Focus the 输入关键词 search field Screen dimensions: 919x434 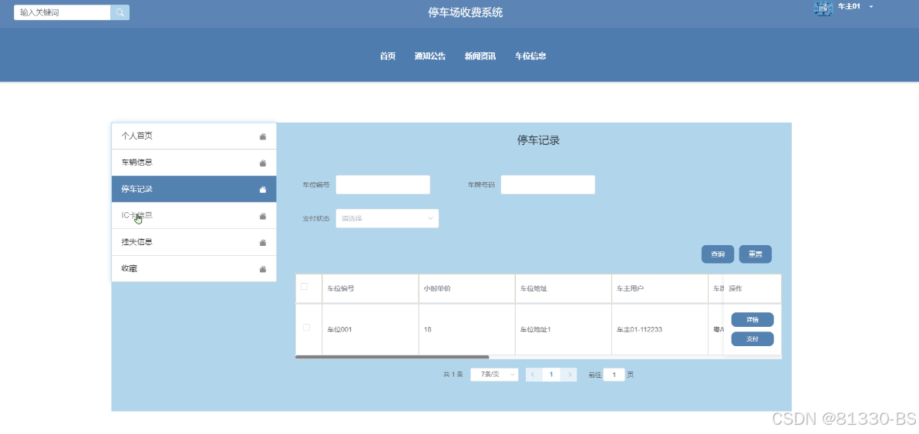pyautogui.click(x=62, y=12)
